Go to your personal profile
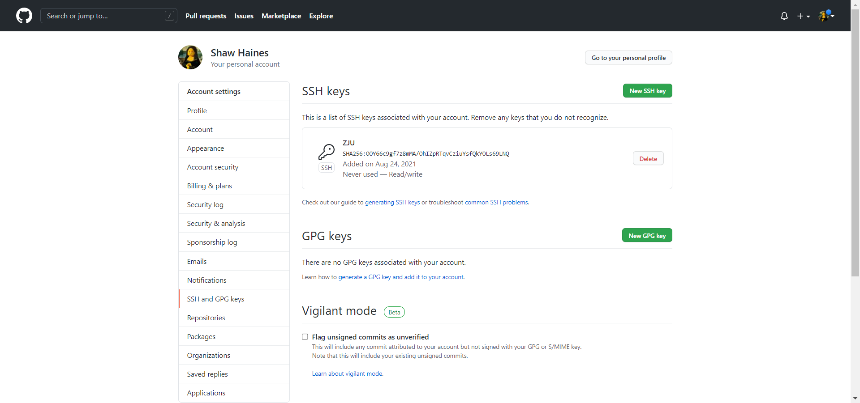Viewport: 860px width, 403px height. pos(628,58)
